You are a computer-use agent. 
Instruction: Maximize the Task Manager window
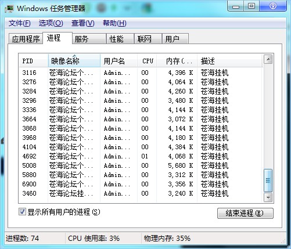[x=252, y=6]
